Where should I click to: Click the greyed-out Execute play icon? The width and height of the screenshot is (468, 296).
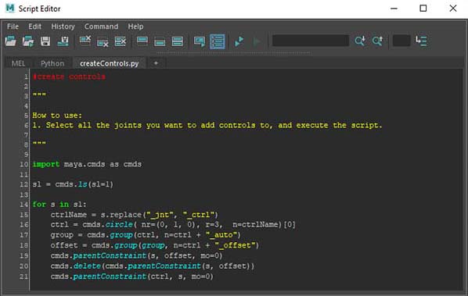[257, 41]
